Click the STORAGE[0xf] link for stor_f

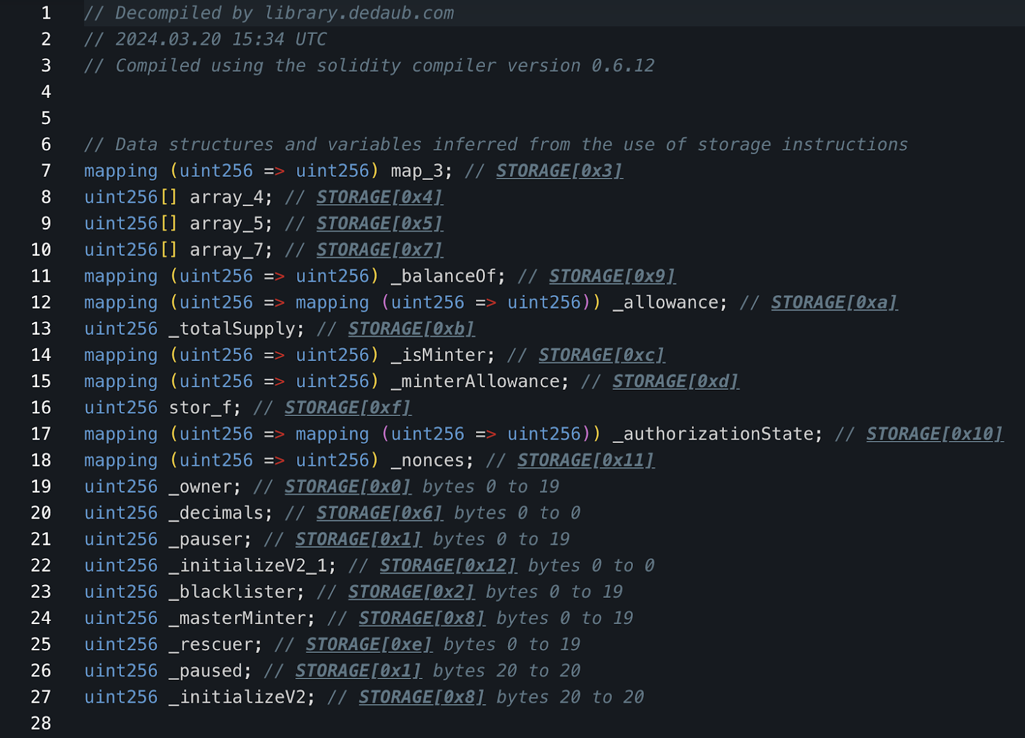point(348,407)
